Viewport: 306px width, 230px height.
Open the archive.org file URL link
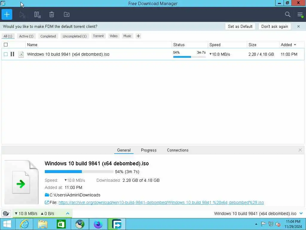coord(161,202)
